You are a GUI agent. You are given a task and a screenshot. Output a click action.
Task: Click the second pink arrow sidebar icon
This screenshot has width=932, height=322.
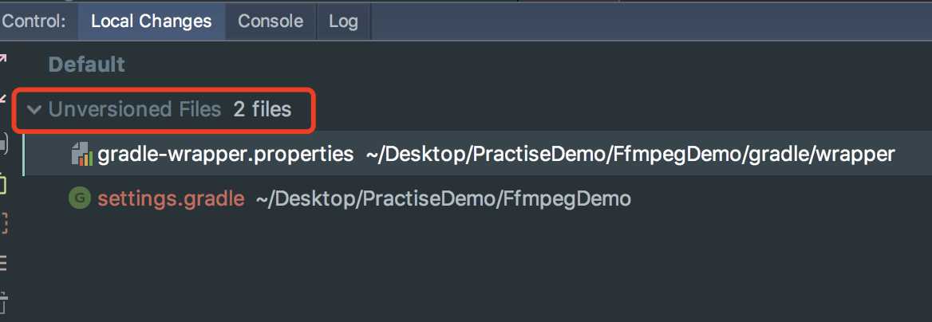tap(3, 98)
